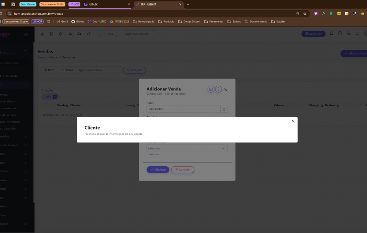Open the delivery truck toolbar icon

tap(79, 34)
